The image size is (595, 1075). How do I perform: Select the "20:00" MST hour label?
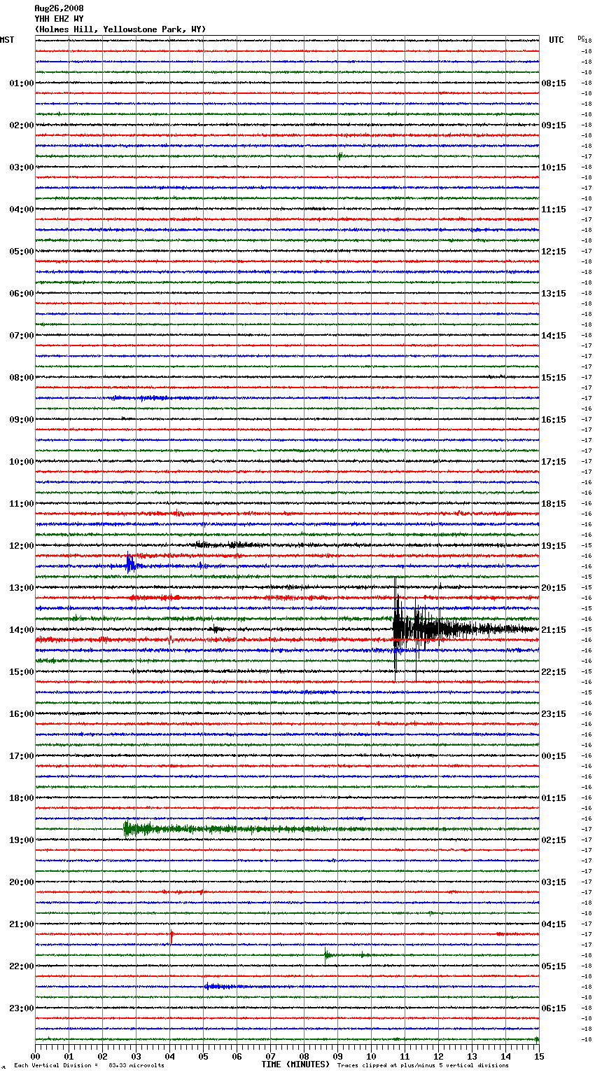[x=22, y=882]
